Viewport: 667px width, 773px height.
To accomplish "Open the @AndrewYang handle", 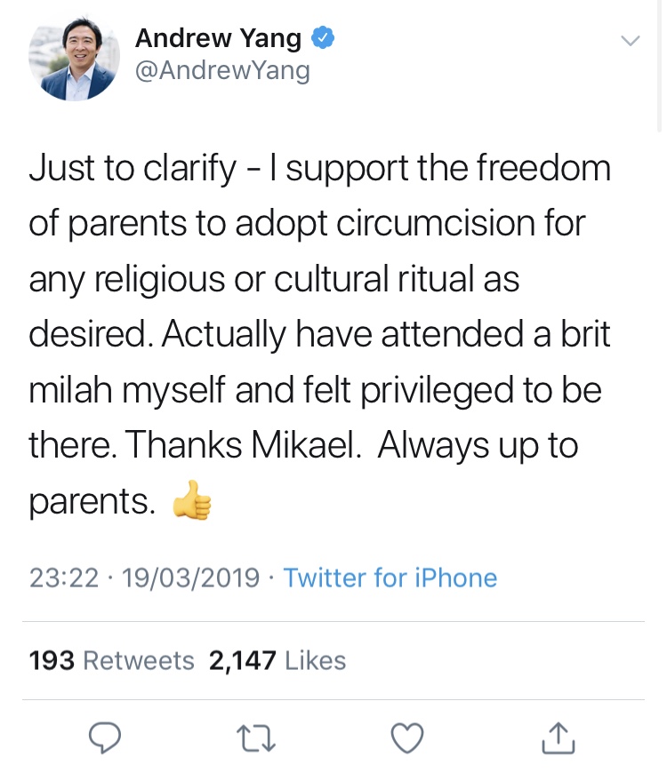I will coord(222,70).
